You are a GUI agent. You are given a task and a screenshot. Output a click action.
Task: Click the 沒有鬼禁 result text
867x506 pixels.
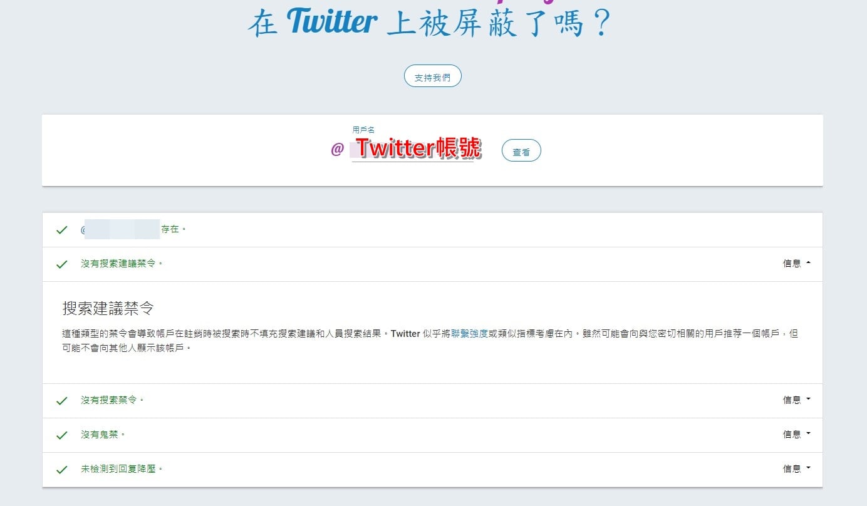[x=103, y=435]
